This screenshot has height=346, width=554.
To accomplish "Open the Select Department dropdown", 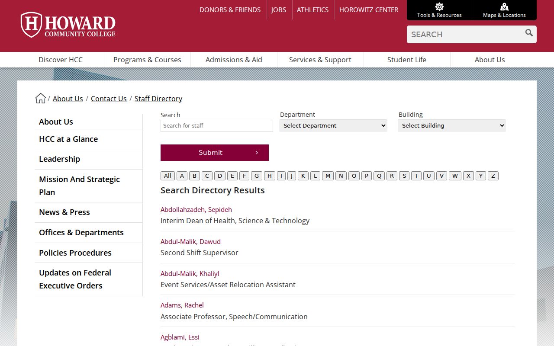I will (333, 125).
